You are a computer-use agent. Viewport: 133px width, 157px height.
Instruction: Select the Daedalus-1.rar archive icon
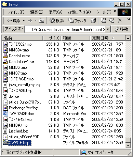click(5, 62)
